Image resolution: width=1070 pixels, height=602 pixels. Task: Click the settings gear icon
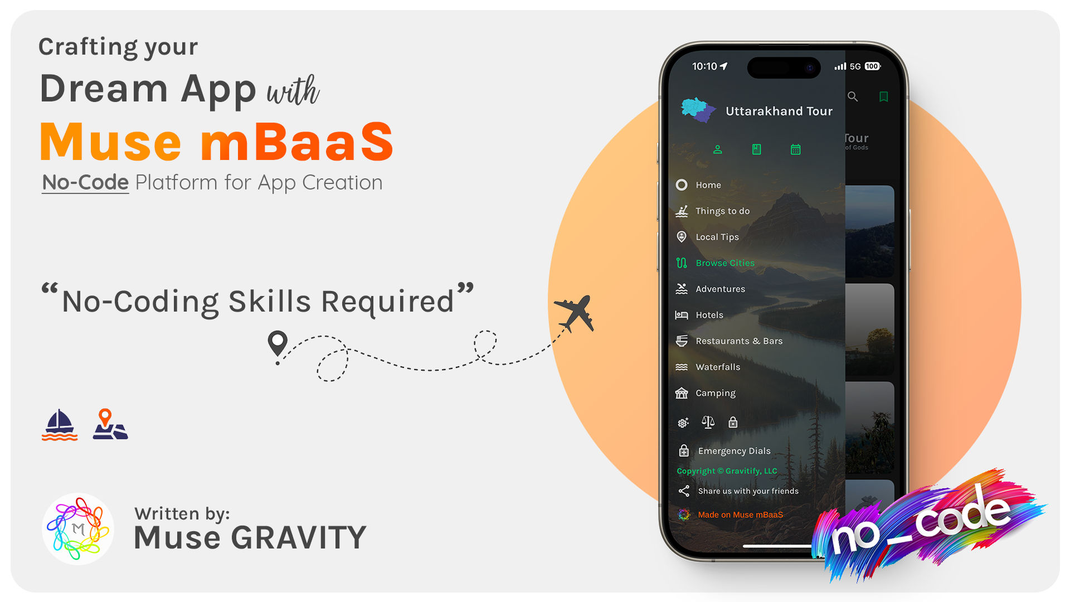tap(682, 422)
